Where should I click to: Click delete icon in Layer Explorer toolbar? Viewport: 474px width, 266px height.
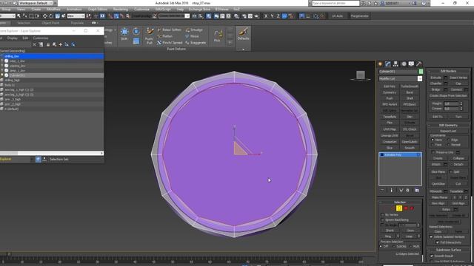pos(34,44)
